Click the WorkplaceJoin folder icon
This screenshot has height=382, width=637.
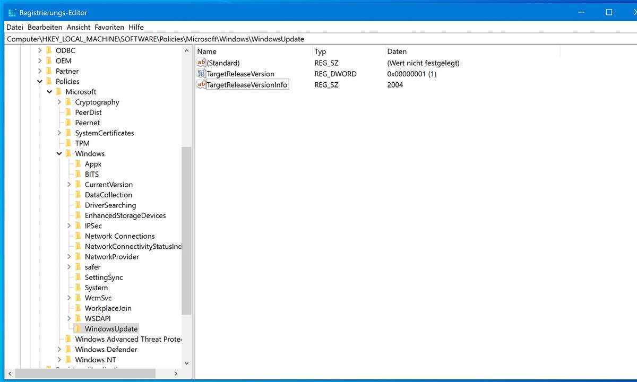(x=78, y=308)
